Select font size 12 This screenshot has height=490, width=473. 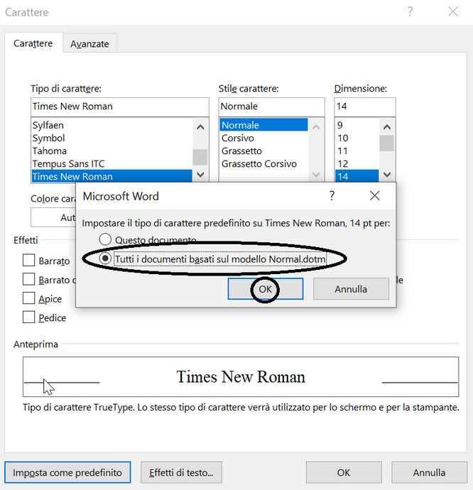(x=357, y=163)
